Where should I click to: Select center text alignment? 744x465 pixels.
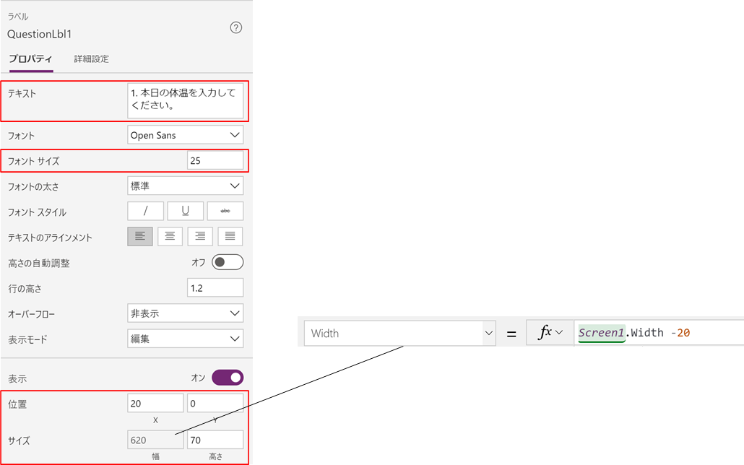pos(170,236)
